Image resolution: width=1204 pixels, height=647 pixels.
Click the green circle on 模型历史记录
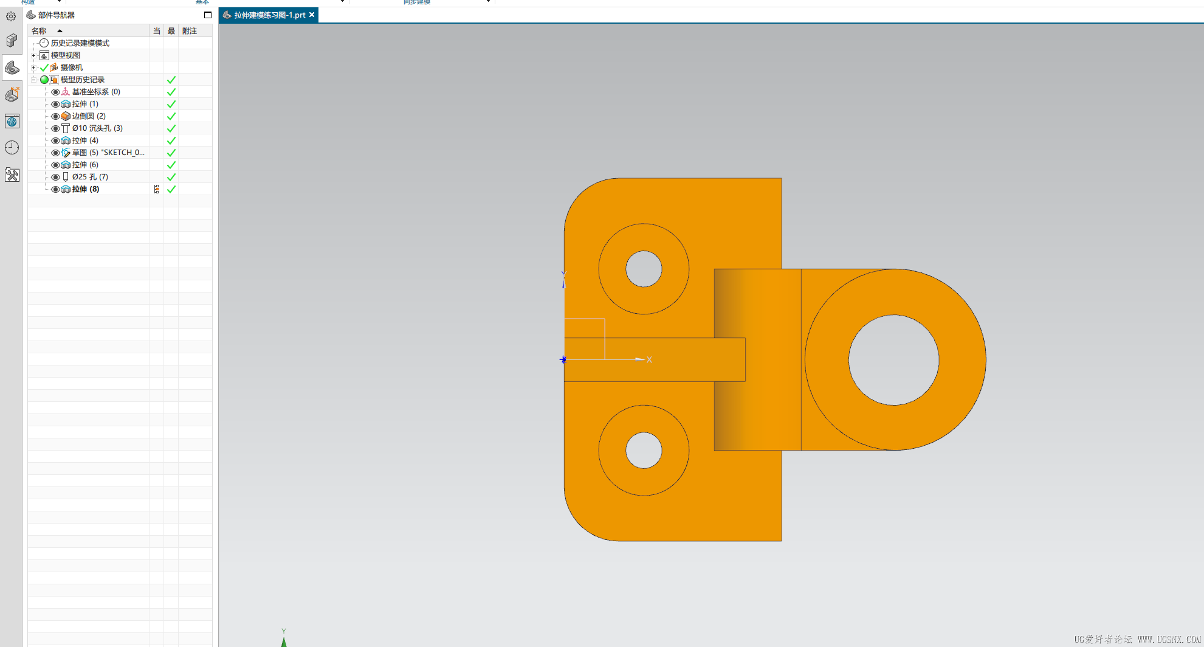[x=44, y=80]
